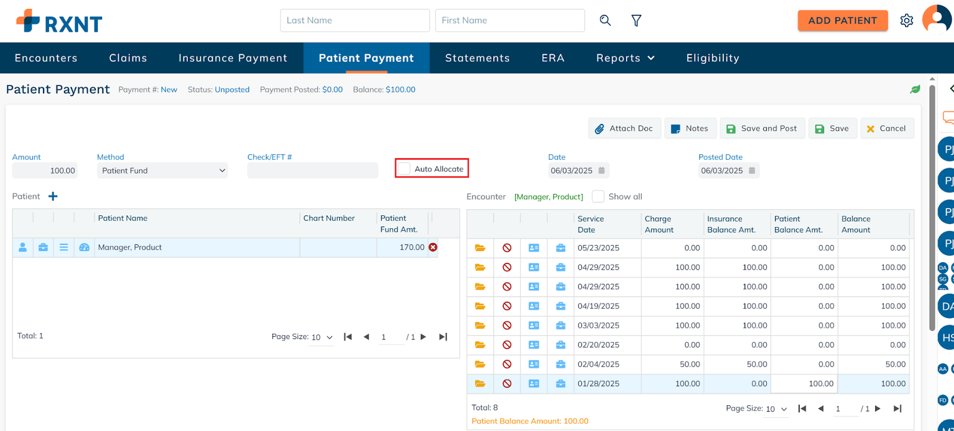Open the Reports menu dropdown
Screen dimensions: 954x431
click(x=625, y=58)
